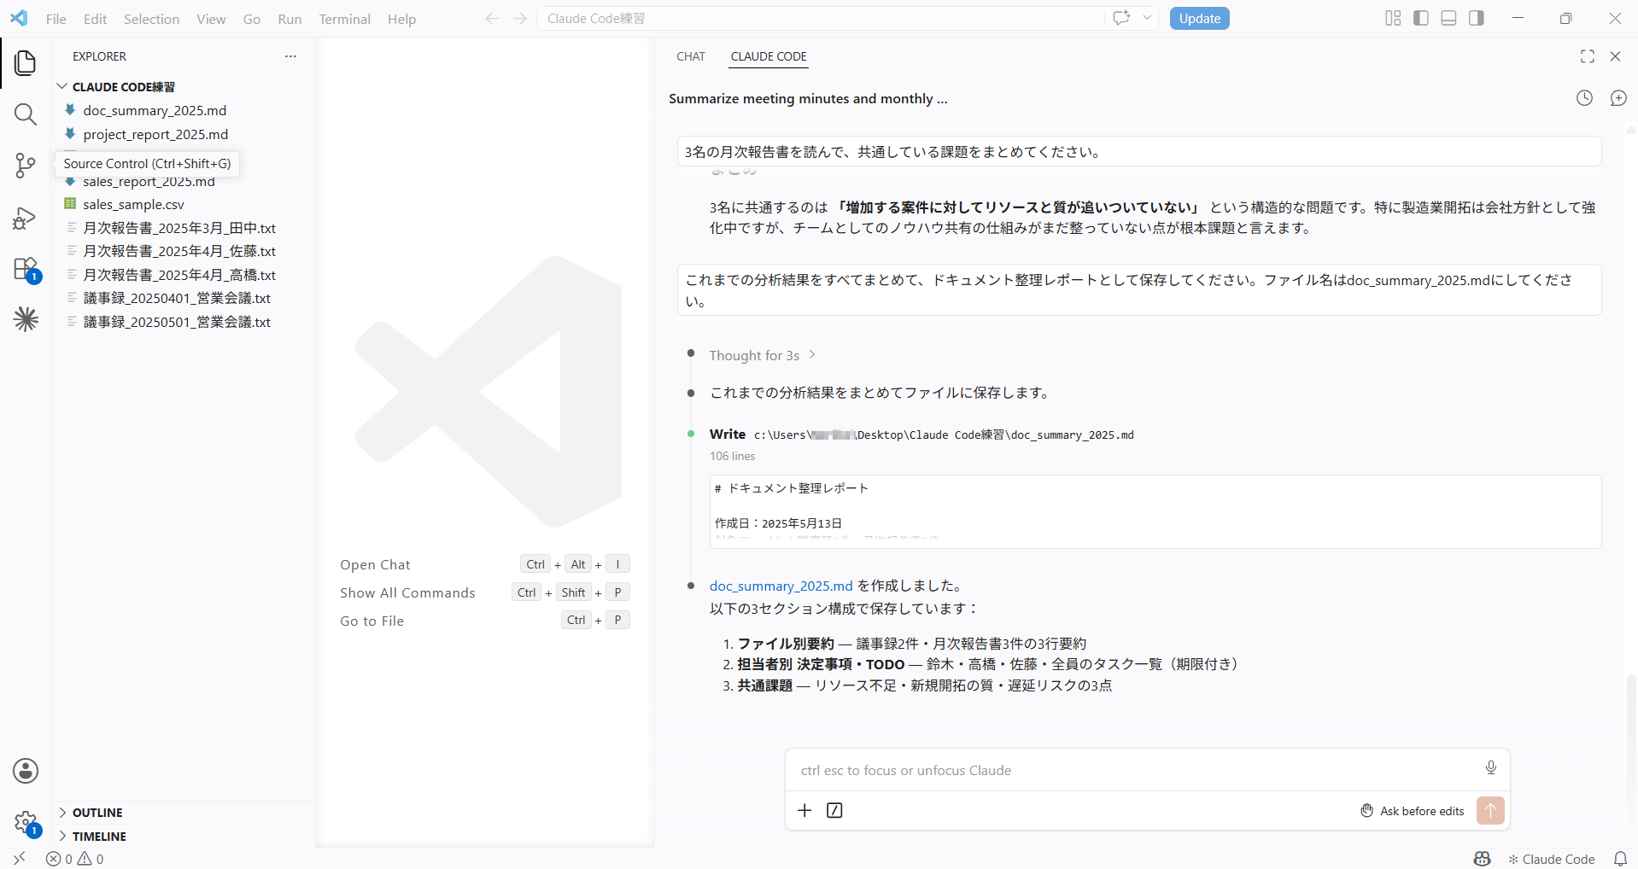Customize layout icon in title bar
1638x869 pixels.
point(1393,18)
